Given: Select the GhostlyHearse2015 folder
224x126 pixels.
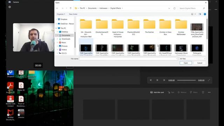Looking at the screenshot, I should [102, 27].
